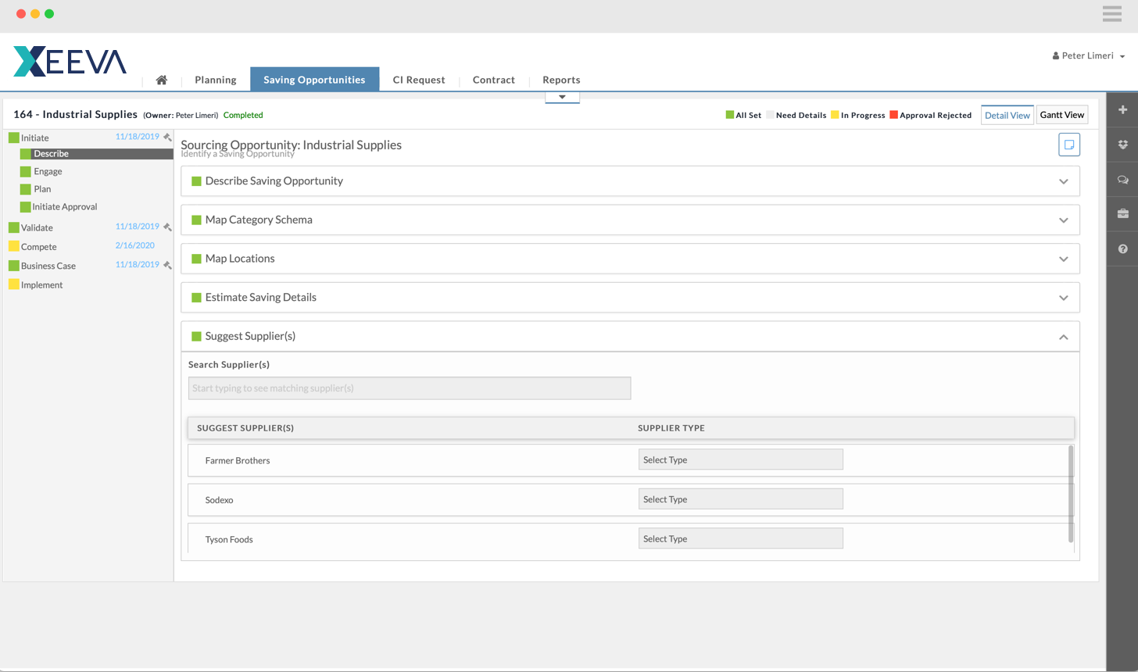
Task: Click the note icon beside Sourcing Opportunity heading
Action: pyautogui.click(x=1069, y=145)
